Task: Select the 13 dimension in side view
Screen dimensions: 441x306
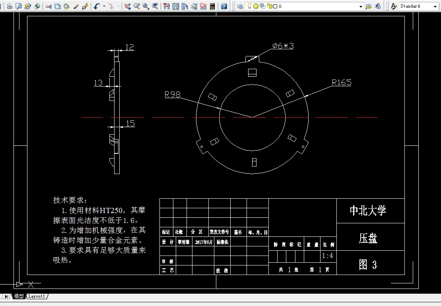Action: tap(98, 83)
